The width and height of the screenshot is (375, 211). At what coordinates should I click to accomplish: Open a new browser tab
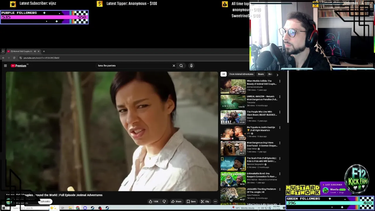(x=44, y=51)
